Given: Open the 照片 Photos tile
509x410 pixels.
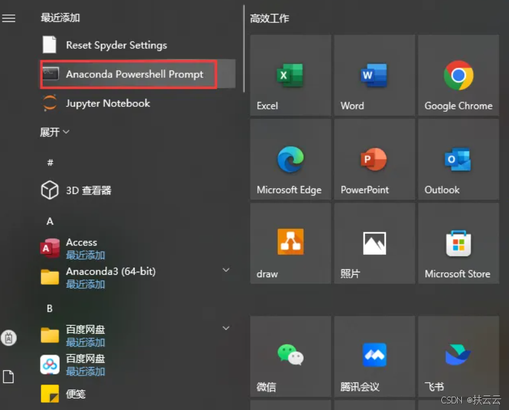Looking at the screenshot, I should click(374, 243).
